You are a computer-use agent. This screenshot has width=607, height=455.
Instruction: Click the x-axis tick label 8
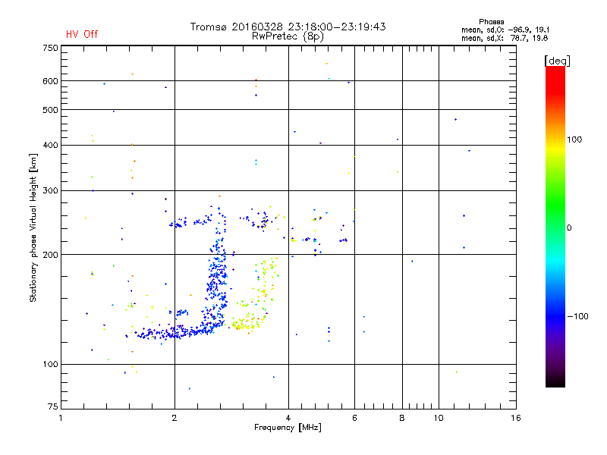click(402, 418)
